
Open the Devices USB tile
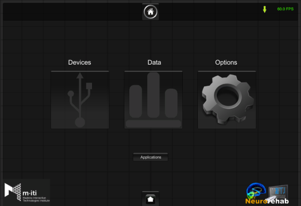coord(80,100)
